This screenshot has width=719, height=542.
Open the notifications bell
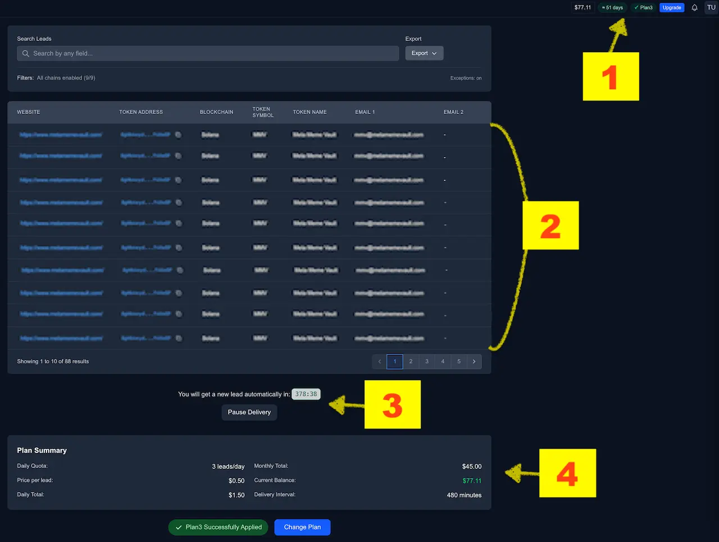694,7
